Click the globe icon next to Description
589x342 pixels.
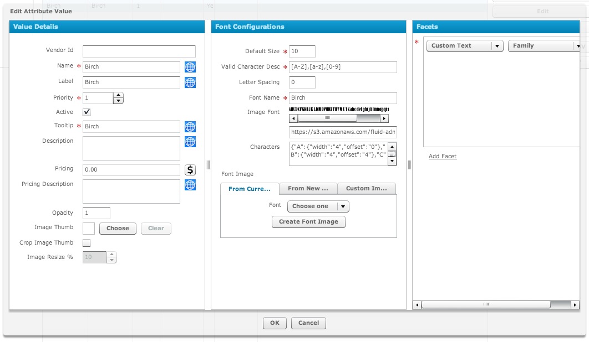click(x=190, y=142)
